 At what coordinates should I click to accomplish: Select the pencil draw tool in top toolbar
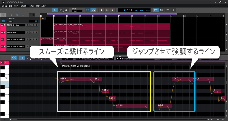coord(60,10)
